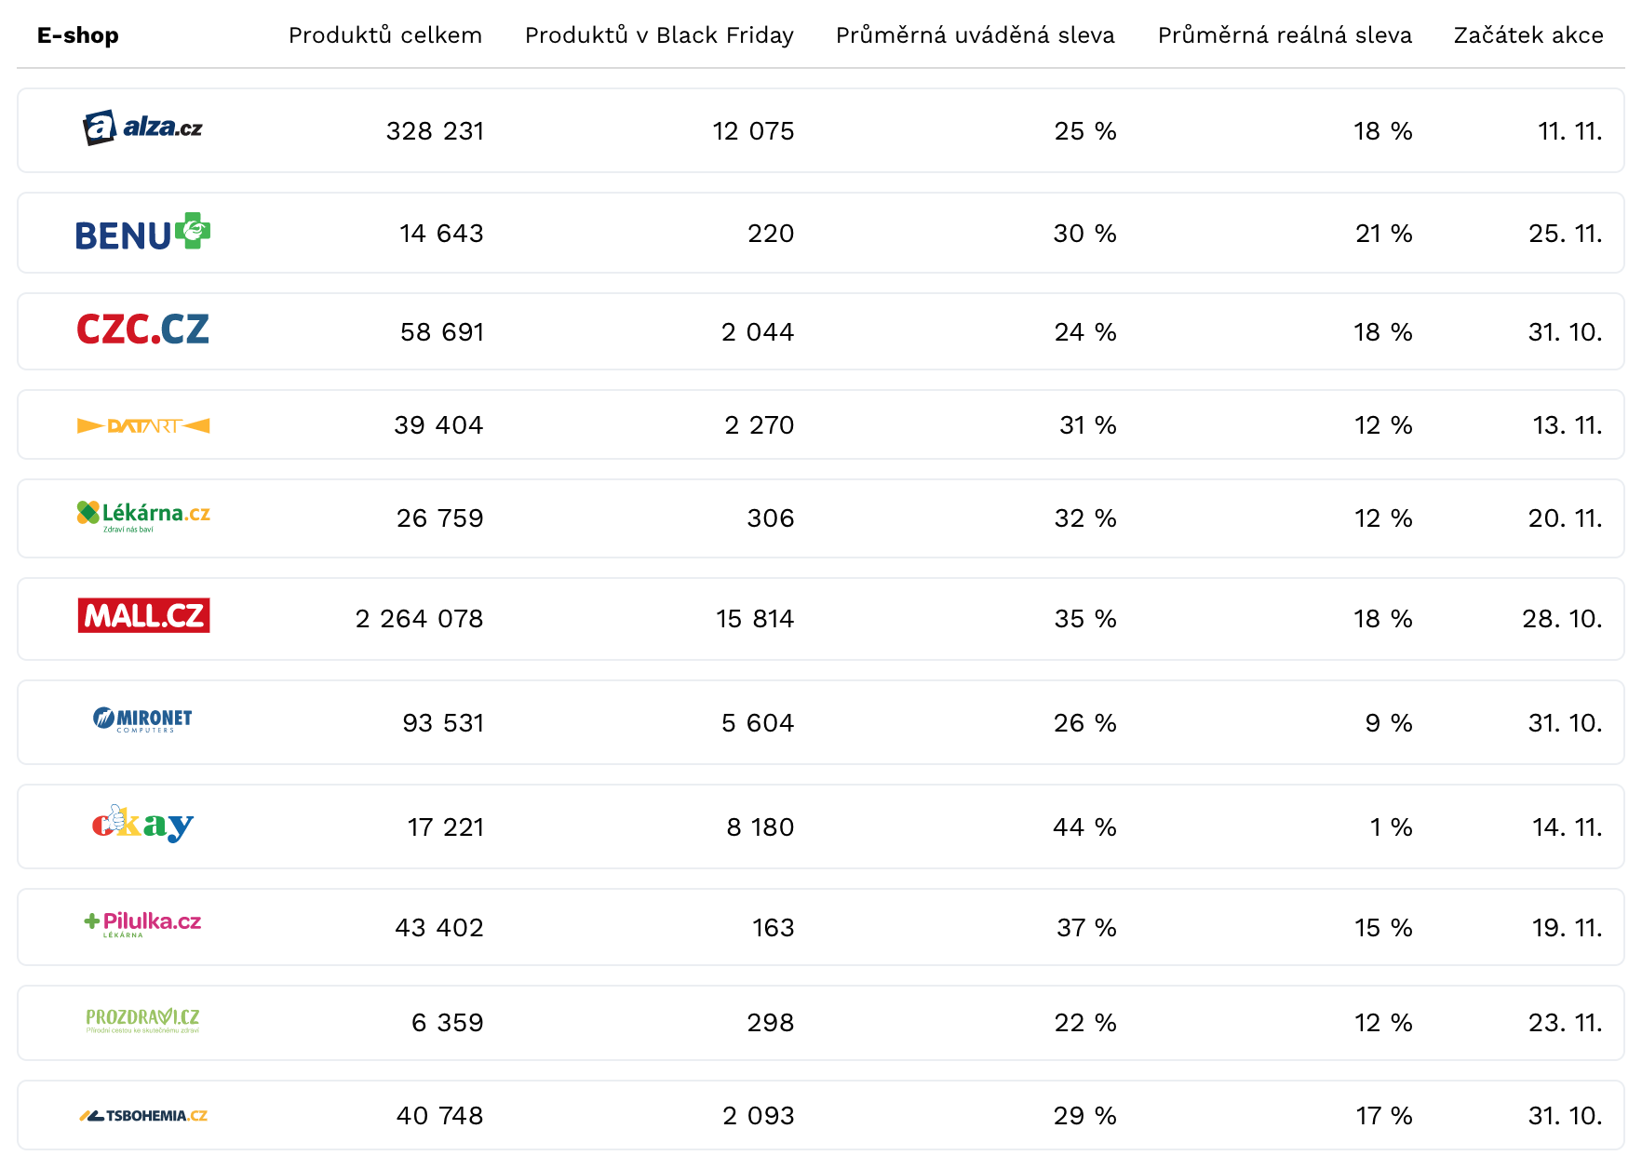
Task: Click the Alza.cz logo
Action: pos(142,128)
